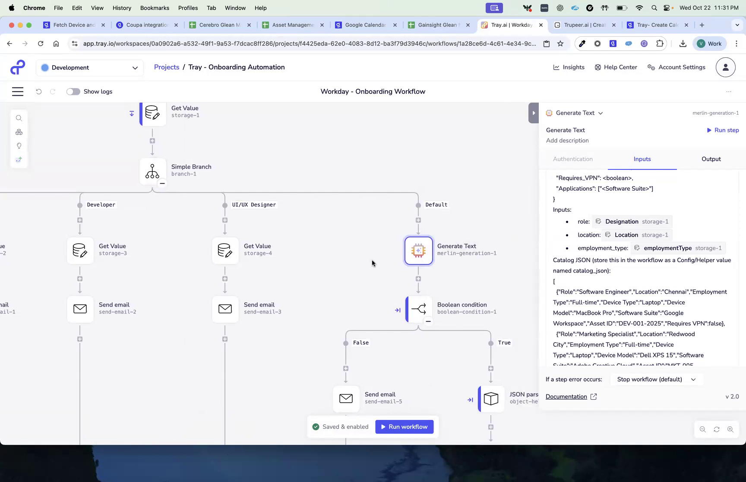Click the blue environment color dot
Screen dimensions: 746x482
point(45,67)
